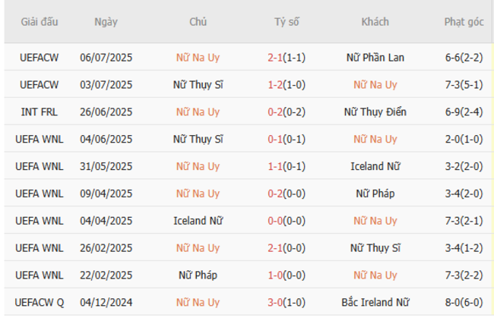Click the 'Bắc Ireland Nữ' away team
Screen dimensions: 494x318
click(x=375, y=303)
